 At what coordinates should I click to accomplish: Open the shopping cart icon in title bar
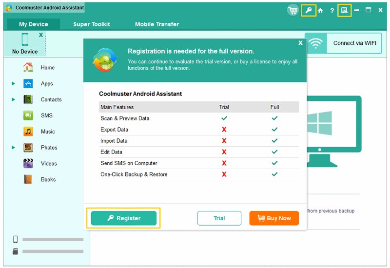click(x=293, y=10)
